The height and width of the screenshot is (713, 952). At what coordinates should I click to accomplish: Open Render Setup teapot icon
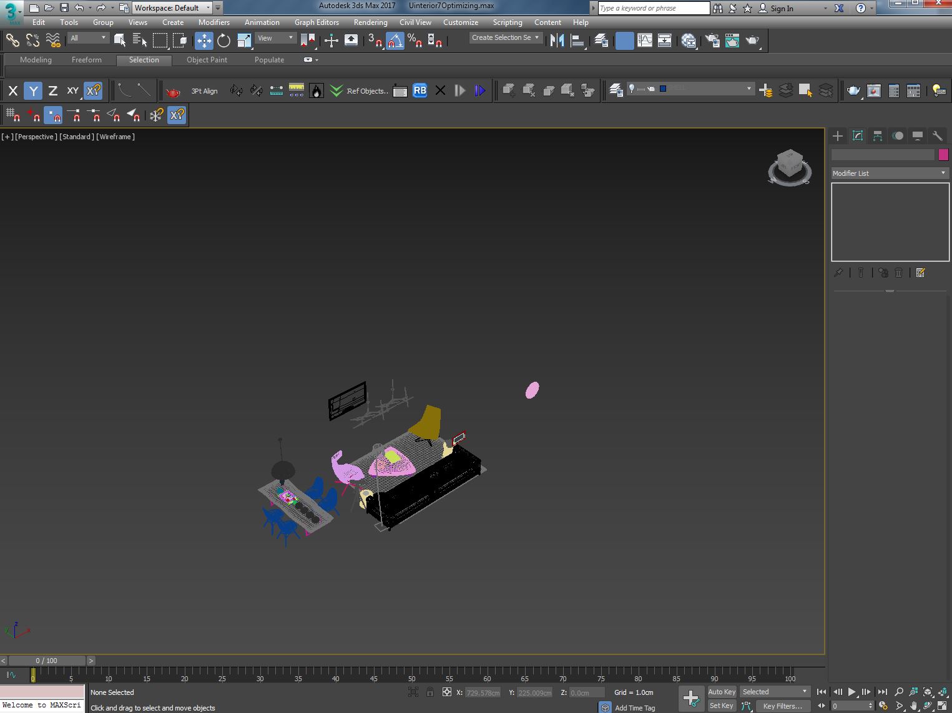tap(712, 41)
